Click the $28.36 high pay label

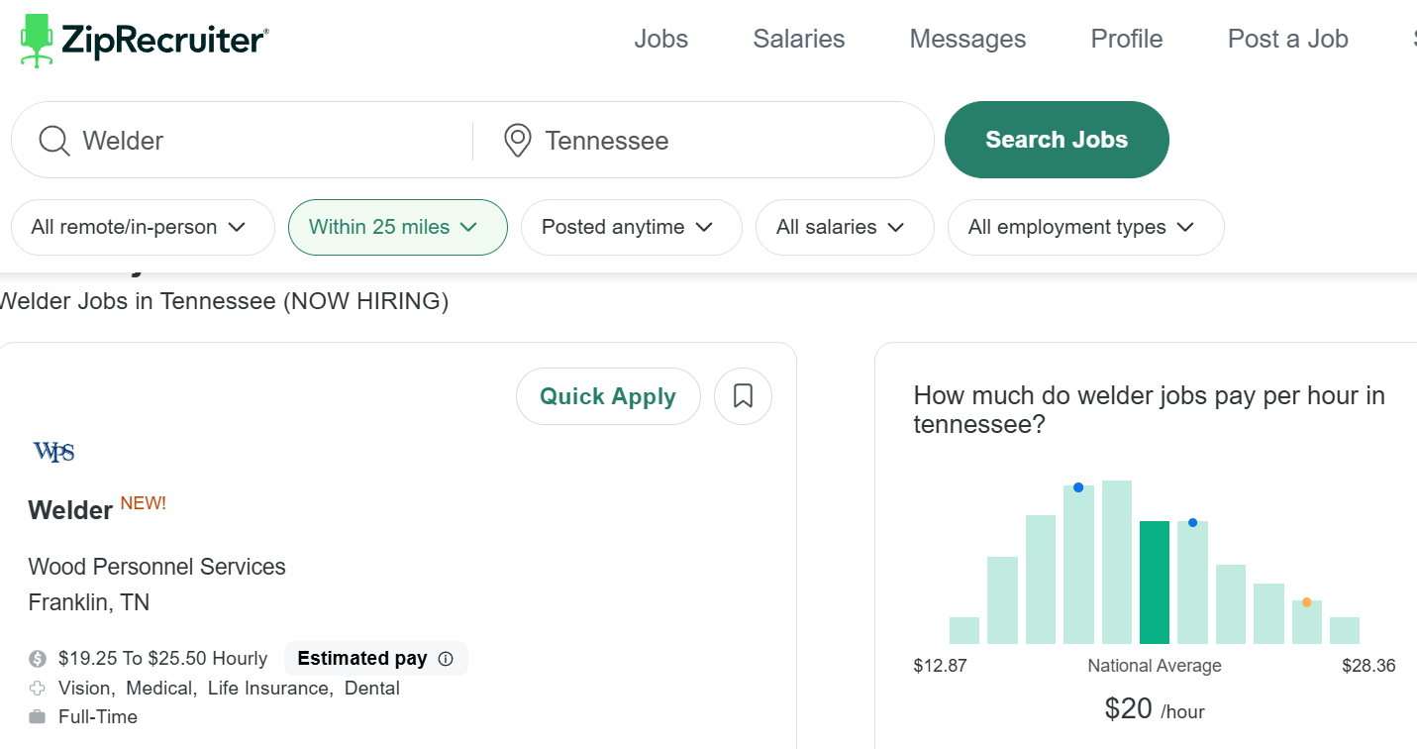click(1368, 666)
